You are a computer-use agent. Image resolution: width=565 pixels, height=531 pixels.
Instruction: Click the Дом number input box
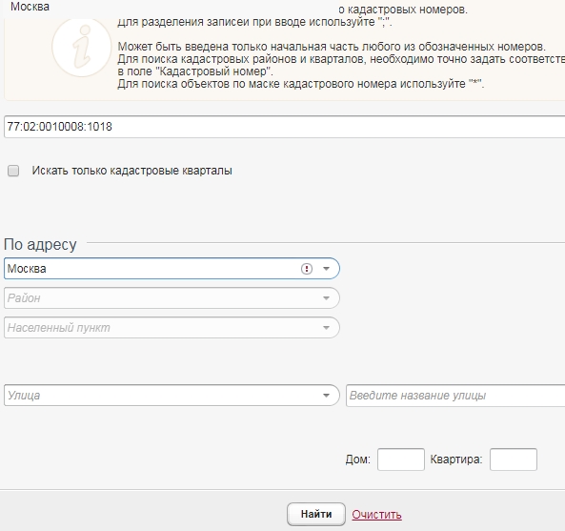(401, 460)
